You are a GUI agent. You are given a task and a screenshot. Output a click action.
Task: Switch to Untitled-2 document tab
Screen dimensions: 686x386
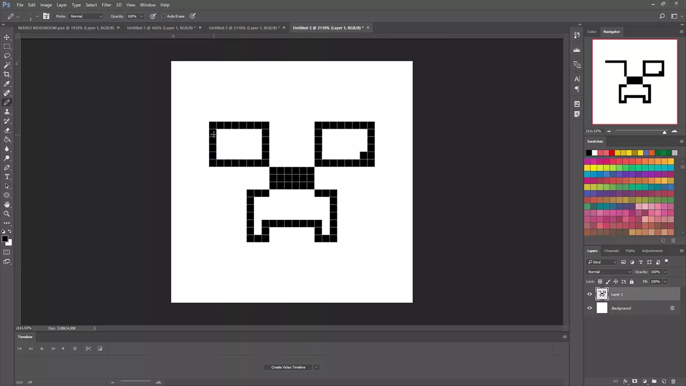(x=244, y=27)
